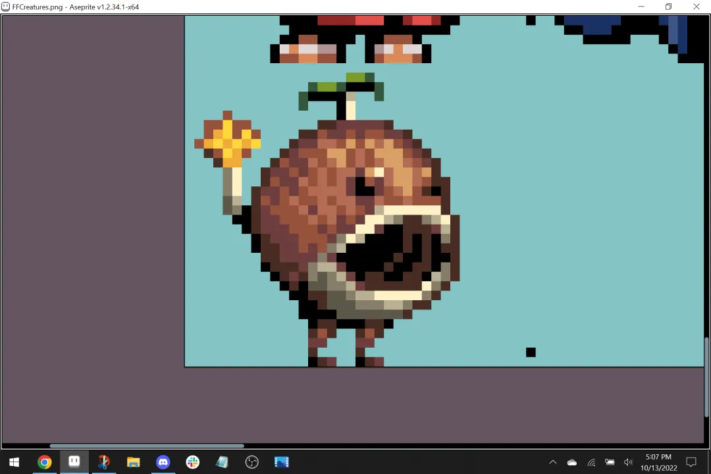
Task: Launch OBS Studio from the taskbar
Action: coord(251,461)
